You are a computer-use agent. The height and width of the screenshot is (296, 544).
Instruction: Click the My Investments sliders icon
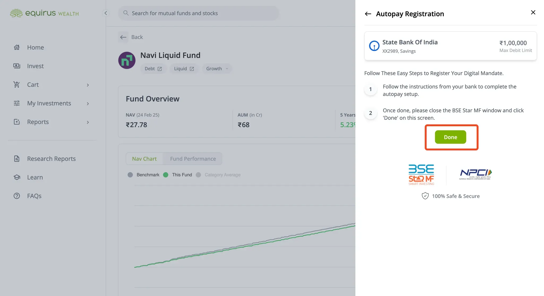[17, 103]
